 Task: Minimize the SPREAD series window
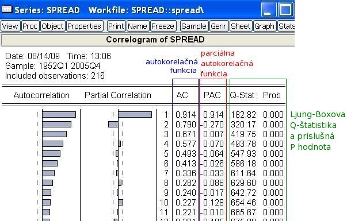[x=269, y=10]
